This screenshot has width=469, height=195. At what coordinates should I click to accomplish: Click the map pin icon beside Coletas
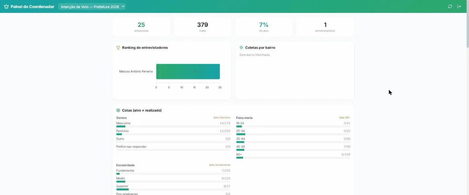pos(241,48)
